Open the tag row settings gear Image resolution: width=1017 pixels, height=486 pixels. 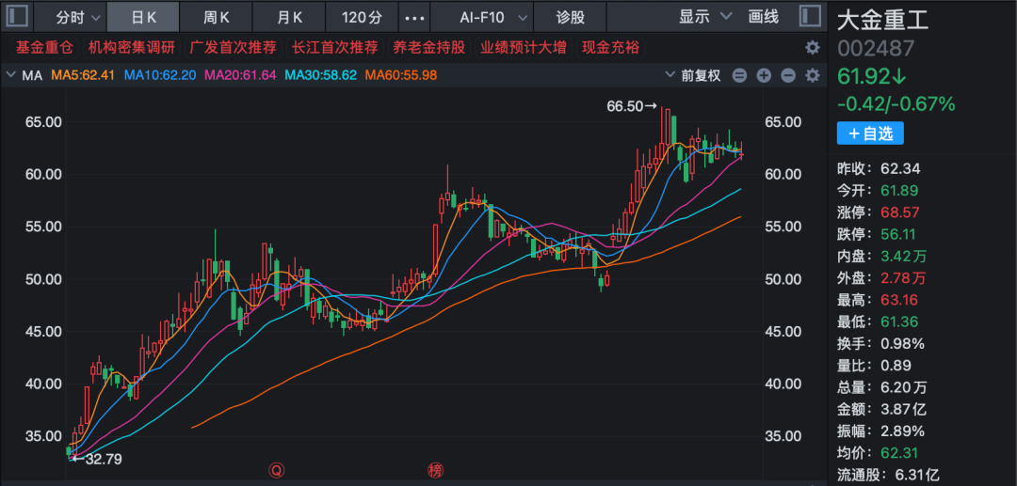pos(812,47)
